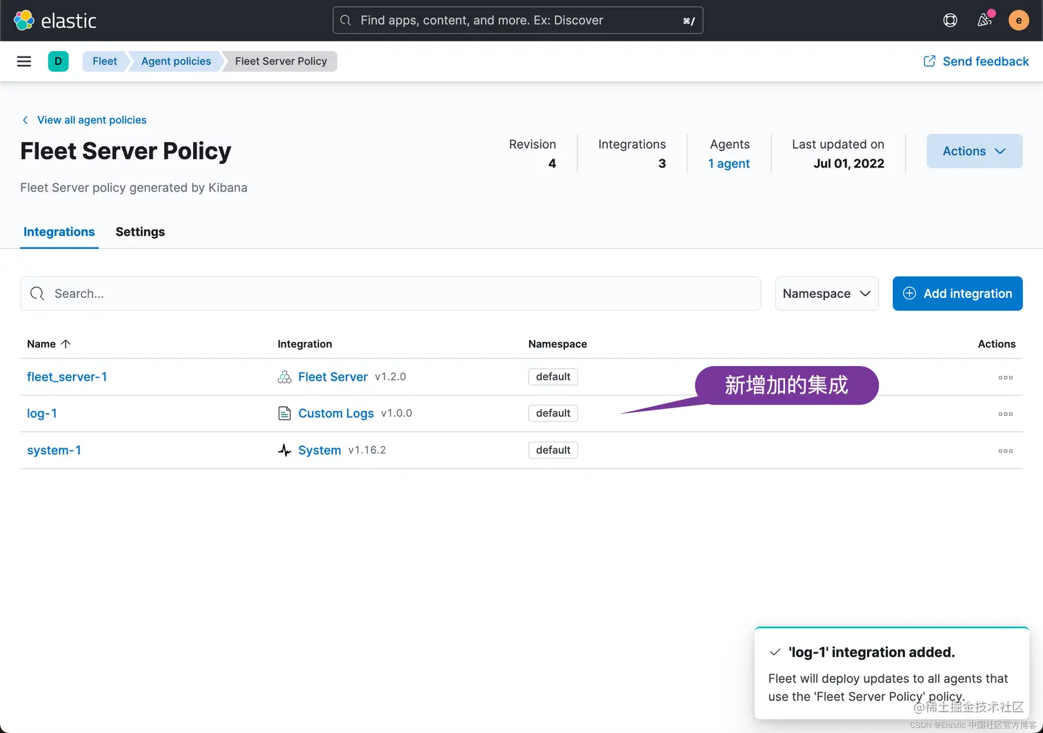Click default namespace badge in system-1 row
Image resolution: width=1043 pixels, height=733 pixels.
tap(553, 450)
